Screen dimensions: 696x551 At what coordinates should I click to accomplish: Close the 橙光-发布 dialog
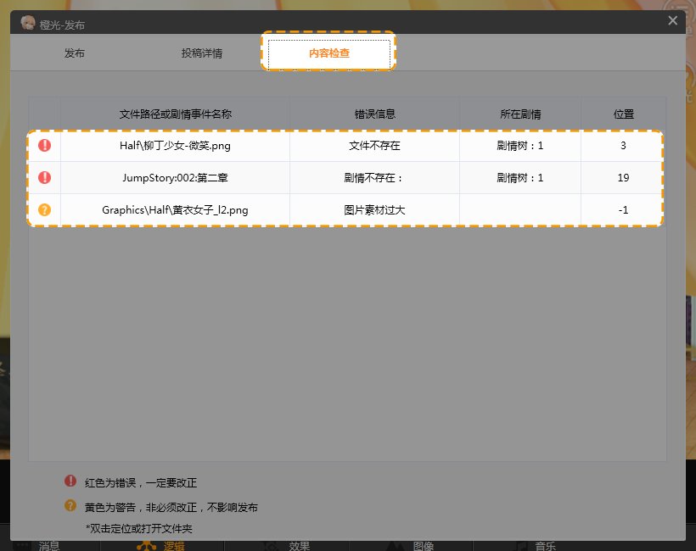(x=672, y=20)
